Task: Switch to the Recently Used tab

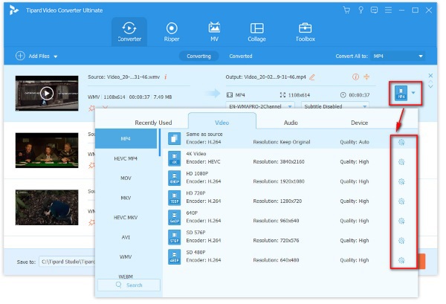Action: pyautogui.click(x=153, y=123)
